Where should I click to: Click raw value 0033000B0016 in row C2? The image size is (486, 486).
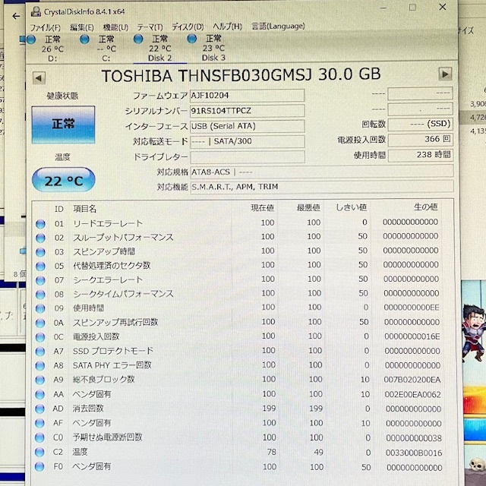[414, 453]
